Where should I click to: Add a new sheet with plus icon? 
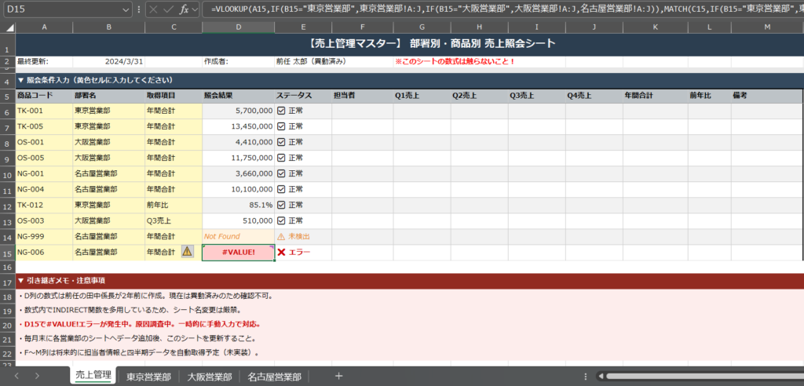(339, 376)
